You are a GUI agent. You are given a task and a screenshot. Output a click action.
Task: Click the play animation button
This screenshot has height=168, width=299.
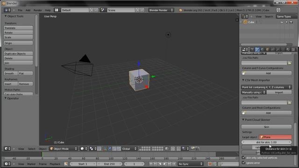[165, 164]
